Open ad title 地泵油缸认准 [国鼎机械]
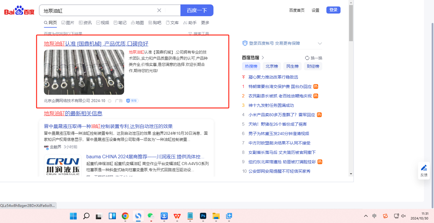Image resolution: width=434 pixels, height=223 pixels. coord(96,44)
